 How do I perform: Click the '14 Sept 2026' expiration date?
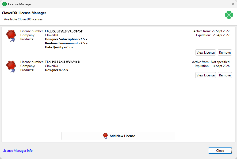(221, 66)
